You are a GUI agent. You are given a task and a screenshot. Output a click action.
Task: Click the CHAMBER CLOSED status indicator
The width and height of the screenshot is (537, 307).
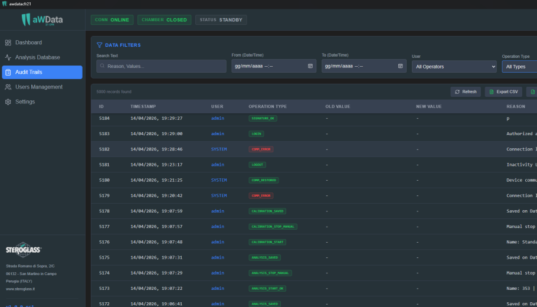pyautogui.click(x=165, y=20)
